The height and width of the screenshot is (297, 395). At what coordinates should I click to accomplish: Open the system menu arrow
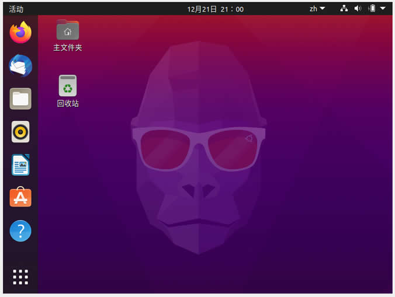coord(383,8)
